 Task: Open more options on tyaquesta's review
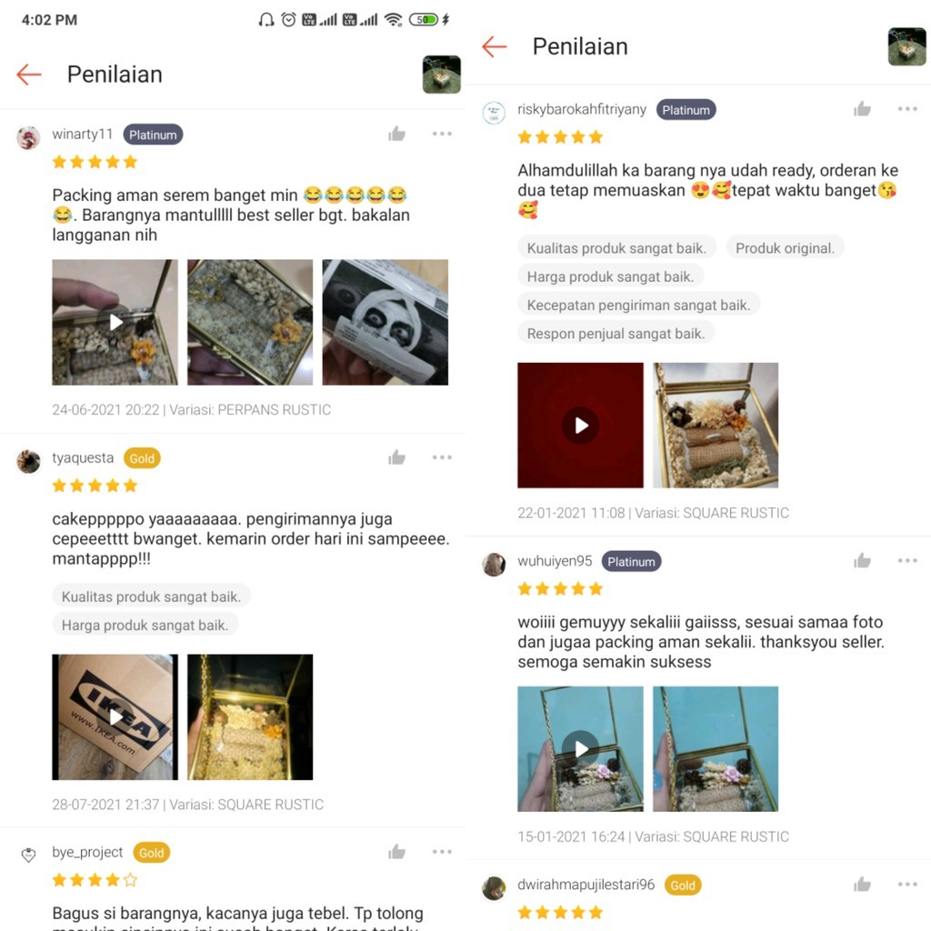tap(442, 457)
